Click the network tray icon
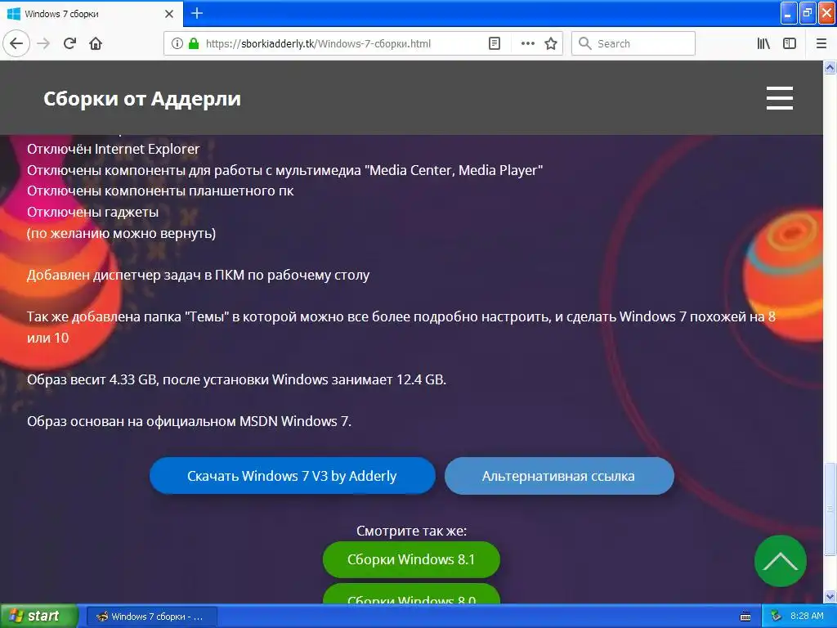 point(777,617)
